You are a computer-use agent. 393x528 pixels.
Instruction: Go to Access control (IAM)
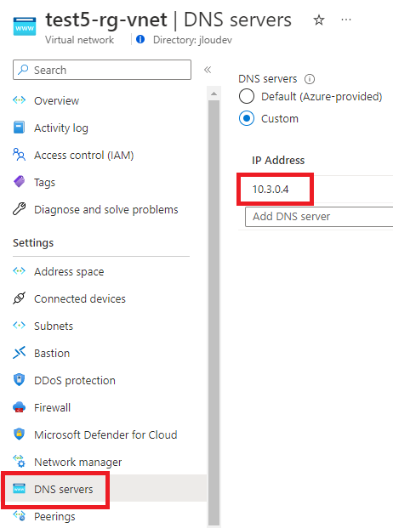click(x=83, y=156)
